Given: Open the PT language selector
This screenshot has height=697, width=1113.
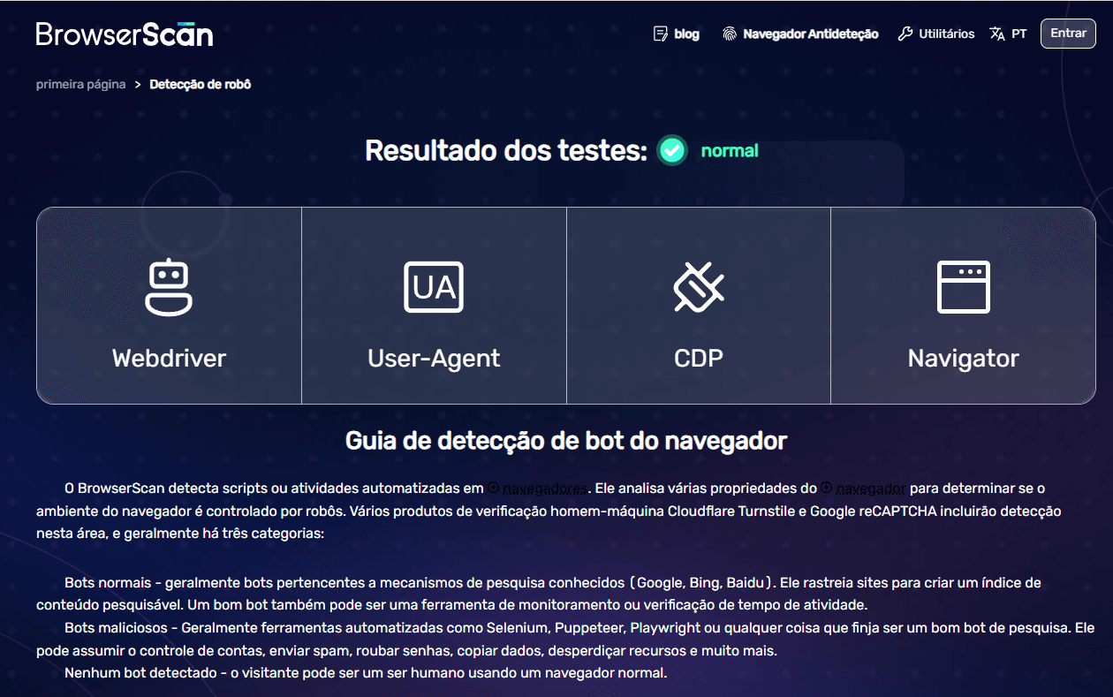Looking at the screenshot, I should click(1009, 34).
